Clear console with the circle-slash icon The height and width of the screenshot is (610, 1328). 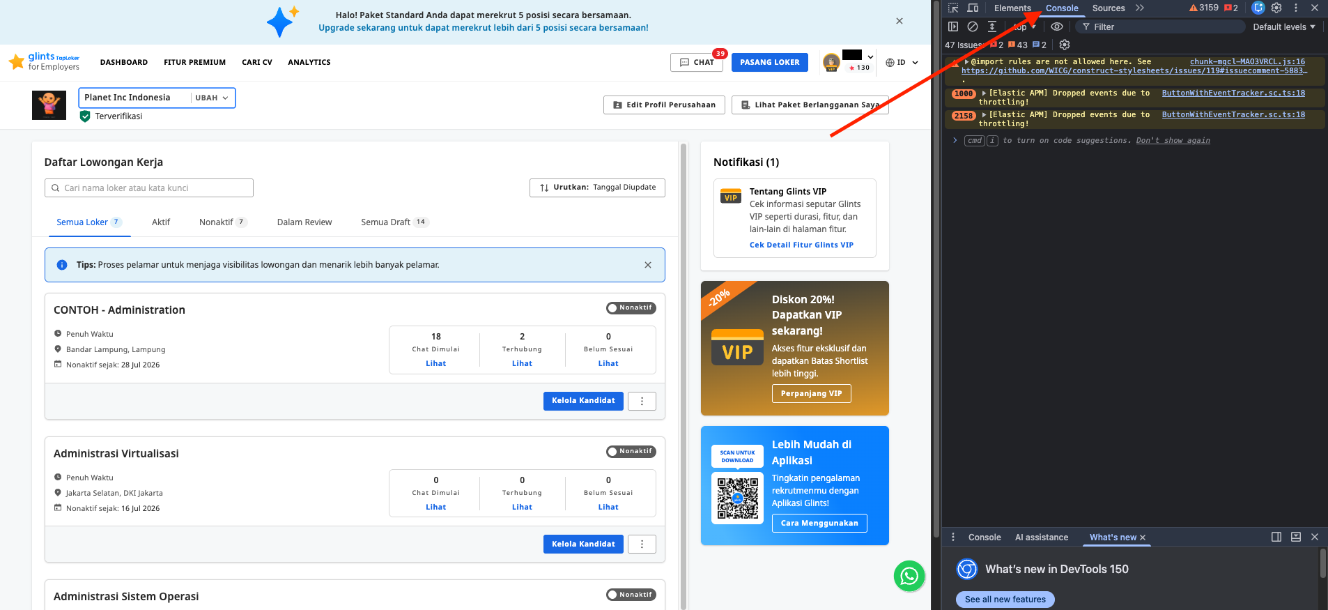click(x=973, y=26)
